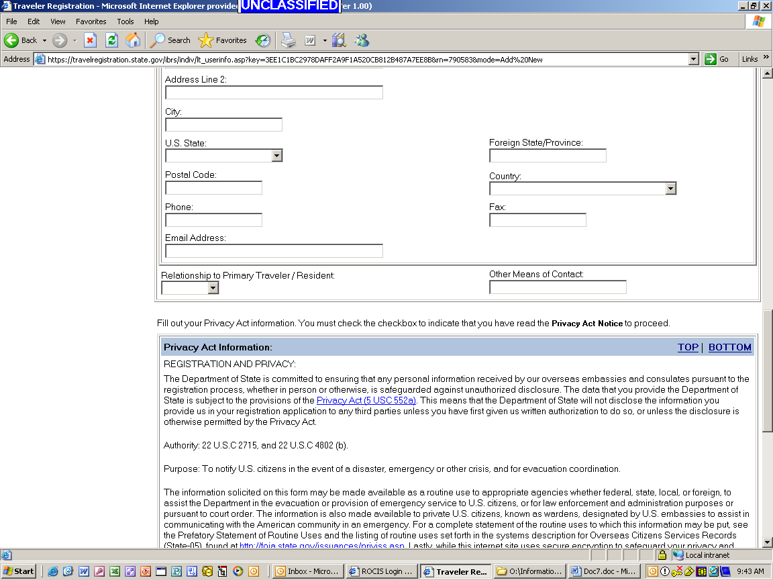
Task: Switch to Inbox window in taskbar
Action: click(308, 571)
